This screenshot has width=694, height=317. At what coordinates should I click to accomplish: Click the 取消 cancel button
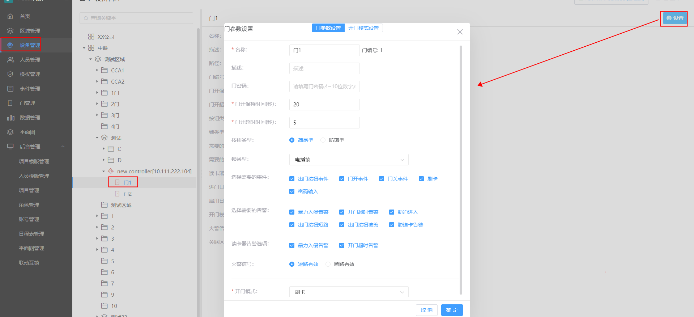(427, 310)
